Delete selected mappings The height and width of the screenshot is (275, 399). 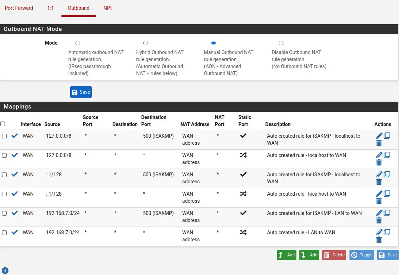tap(334, 255)
